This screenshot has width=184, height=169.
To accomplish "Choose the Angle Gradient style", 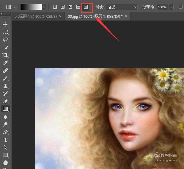I will [70, 7].
